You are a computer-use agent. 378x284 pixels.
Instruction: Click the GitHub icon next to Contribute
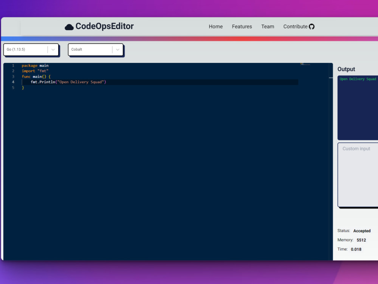[x=312, y=27]
